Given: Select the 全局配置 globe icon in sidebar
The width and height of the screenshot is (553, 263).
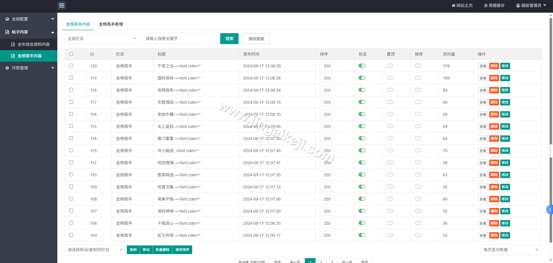Looking at the screenshot, I should click(x=7, y=19).
